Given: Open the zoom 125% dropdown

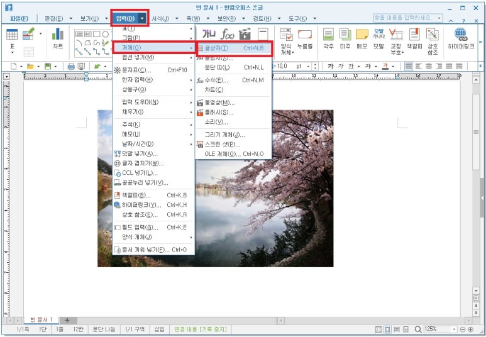Looking at the screenshot, I should (x=455, y=329).
